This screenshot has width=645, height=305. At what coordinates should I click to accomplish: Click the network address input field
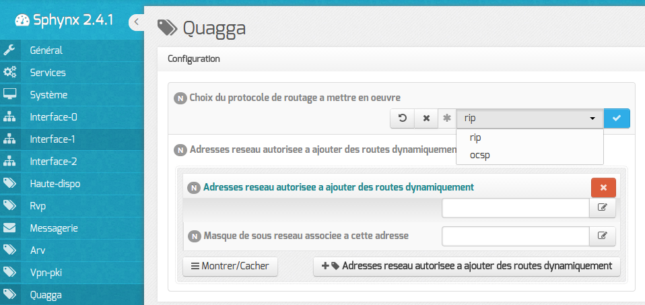click(x=516, y=208)
